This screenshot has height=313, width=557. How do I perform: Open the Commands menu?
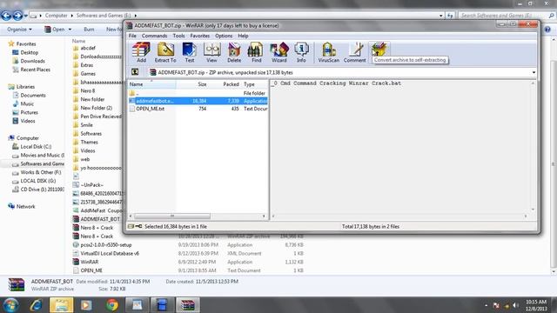(154, 36)
